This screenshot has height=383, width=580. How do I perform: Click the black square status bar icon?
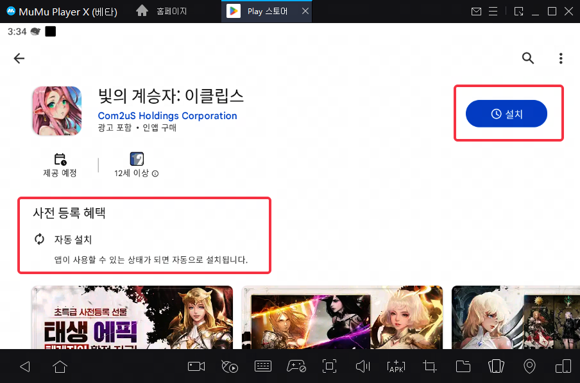click(x=50, y=32)
